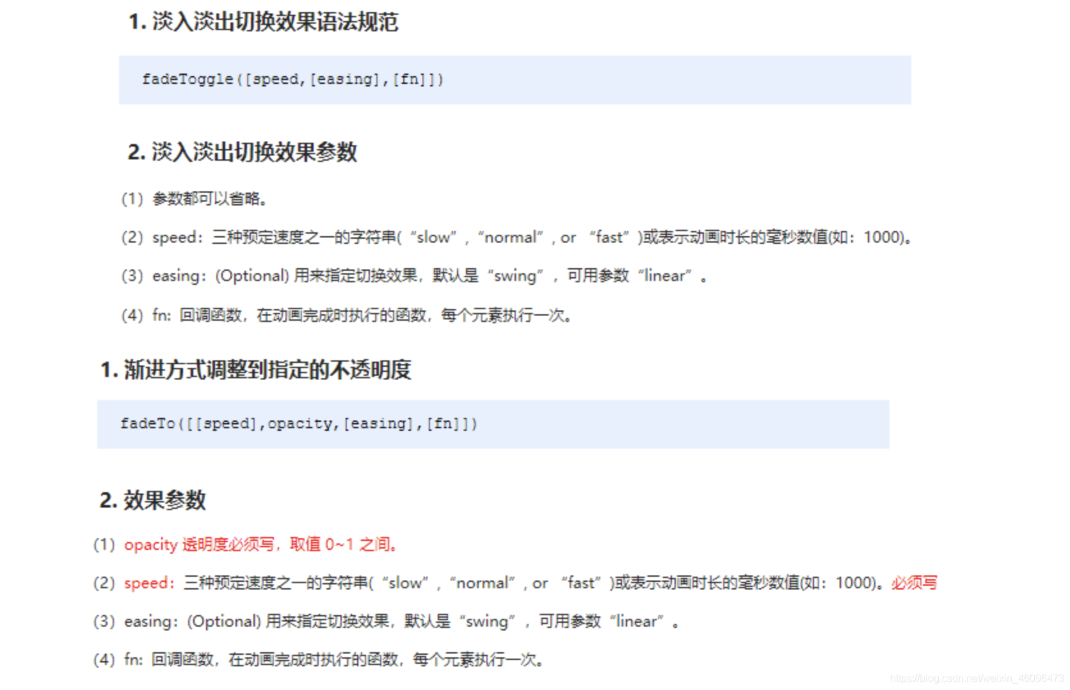1070x690 pixels.
Task: Click red text 'opacity 透明度必须写，取值 0~1 之间。'
Action: [261, 545]
